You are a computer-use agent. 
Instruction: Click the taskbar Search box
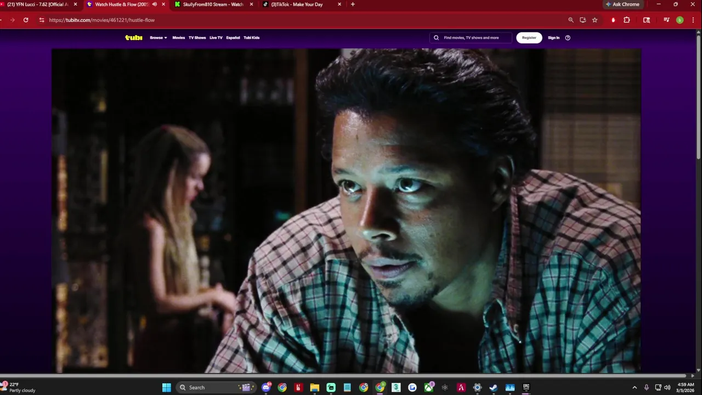pyautogui.click(x=216, y=387)
